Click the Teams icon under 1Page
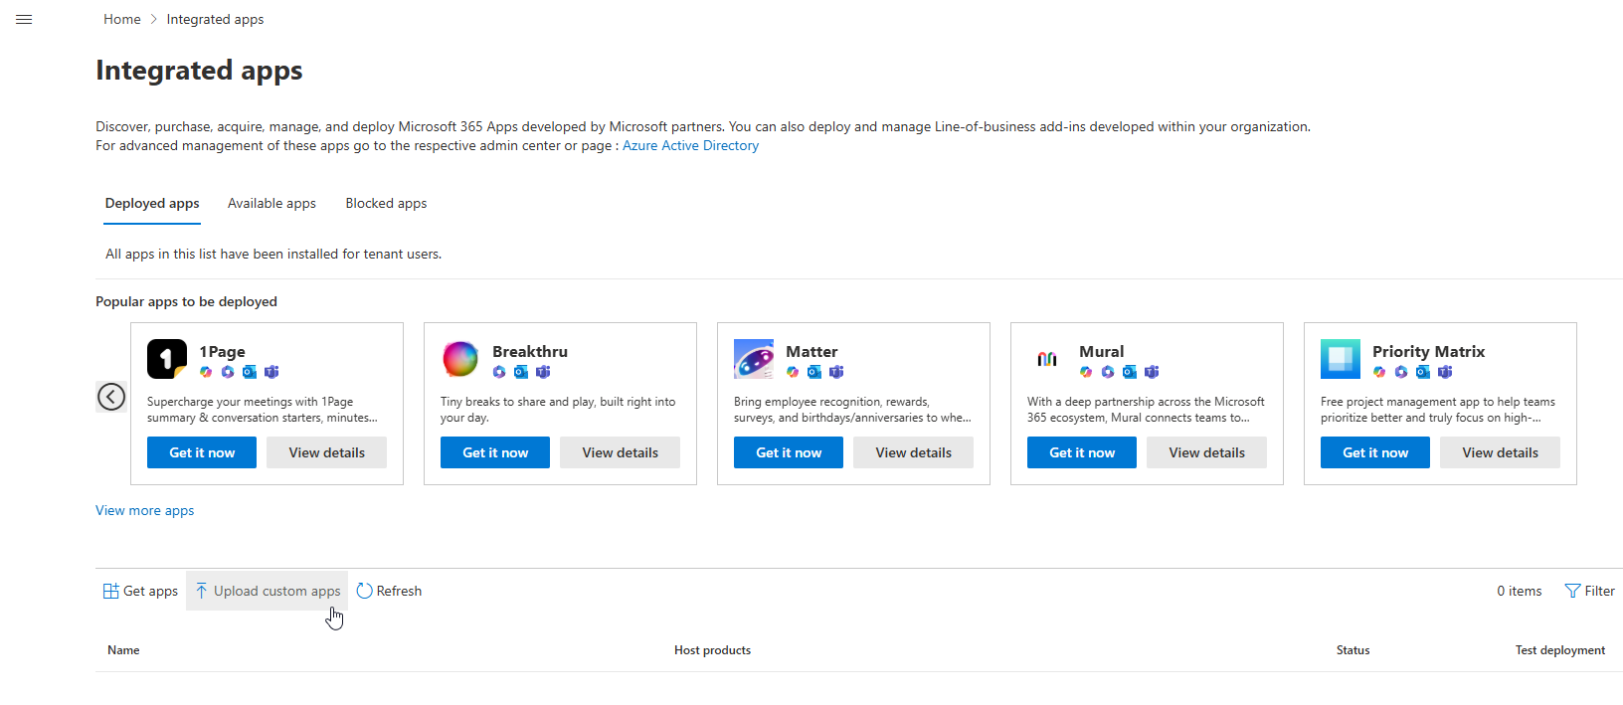1623x705 pixels. pos(271,372)
